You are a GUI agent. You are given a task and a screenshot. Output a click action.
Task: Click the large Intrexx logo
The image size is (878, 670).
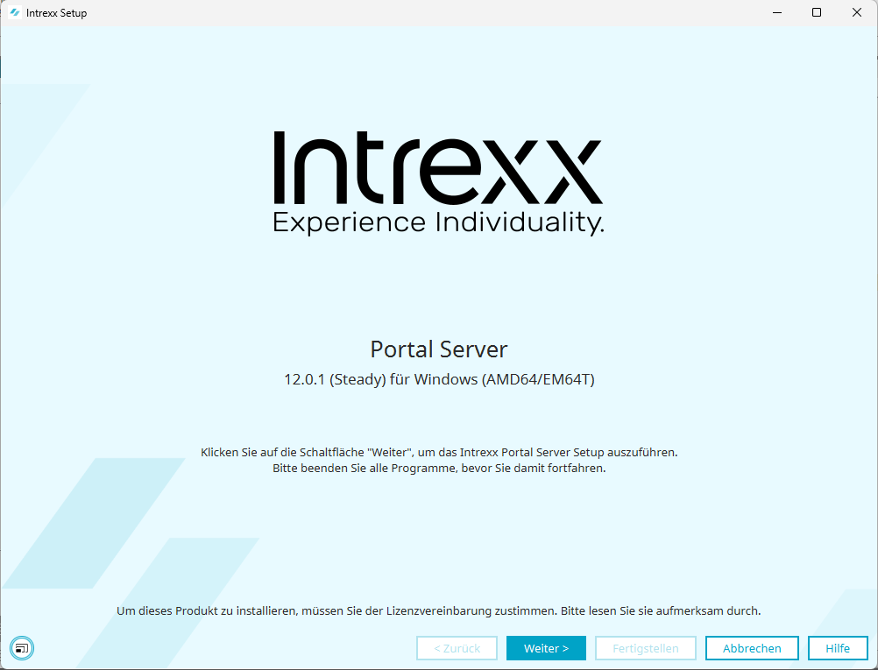[438, 169]
